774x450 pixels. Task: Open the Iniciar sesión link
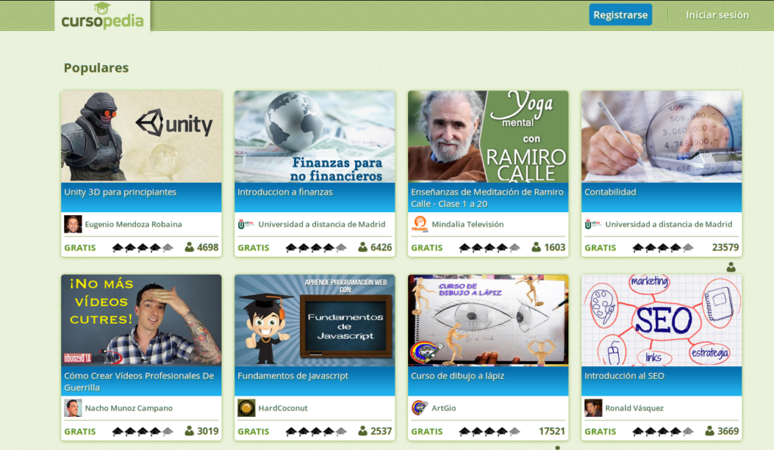tap(717, 15)
